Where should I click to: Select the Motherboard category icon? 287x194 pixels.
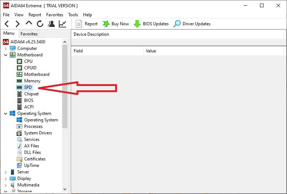coord(13,55)
